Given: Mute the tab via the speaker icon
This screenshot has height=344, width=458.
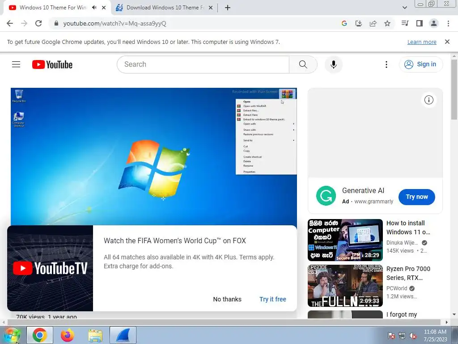Looking at the screenshot, I should 94,8.
